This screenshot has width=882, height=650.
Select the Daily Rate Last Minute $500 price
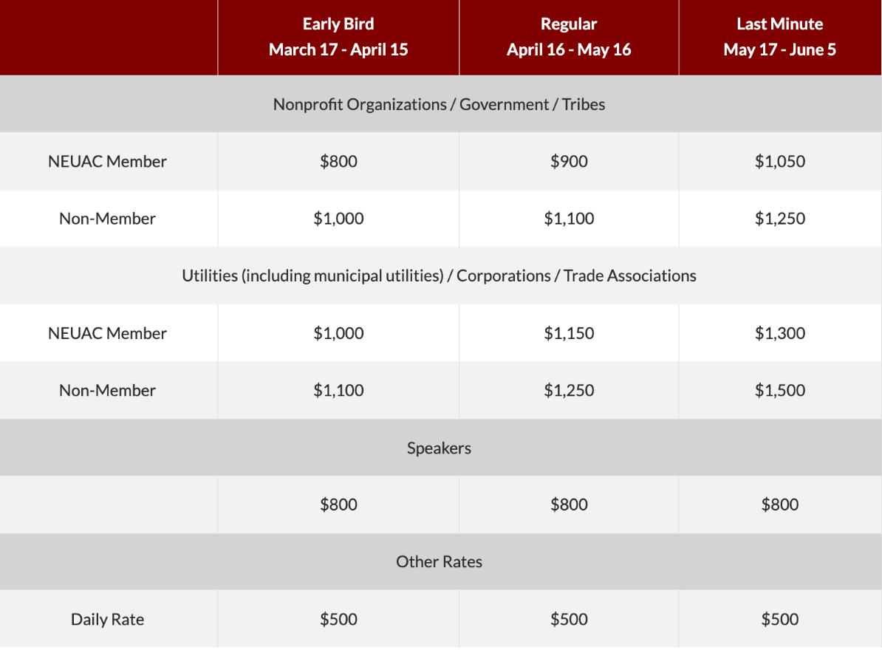click(x=780, y=619)
